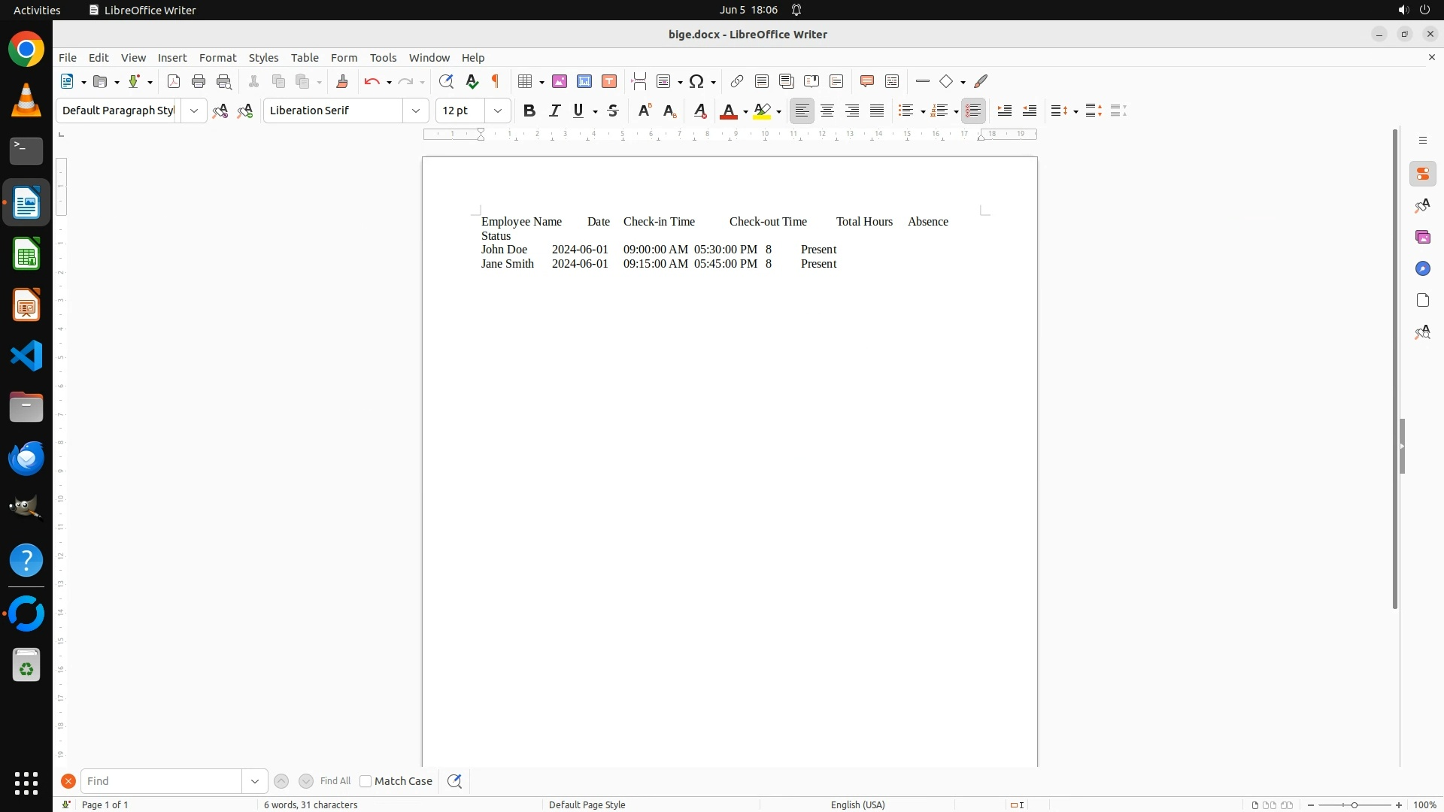
Task: Click the Insert Image icon
Action: click(560, 81)
